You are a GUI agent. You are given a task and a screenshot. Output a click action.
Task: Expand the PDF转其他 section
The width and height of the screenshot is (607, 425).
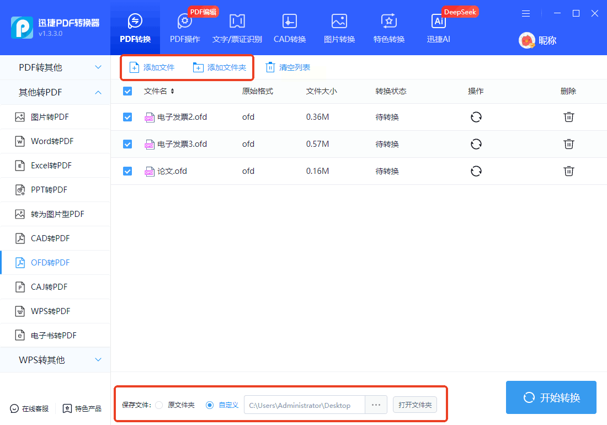click(x=55, y=67)
